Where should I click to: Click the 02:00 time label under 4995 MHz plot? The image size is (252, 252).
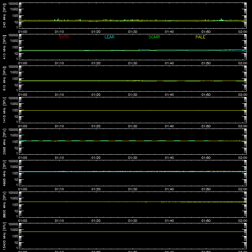243,189
